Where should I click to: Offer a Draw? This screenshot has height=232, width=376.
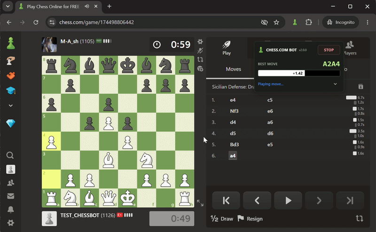(222, 218)
